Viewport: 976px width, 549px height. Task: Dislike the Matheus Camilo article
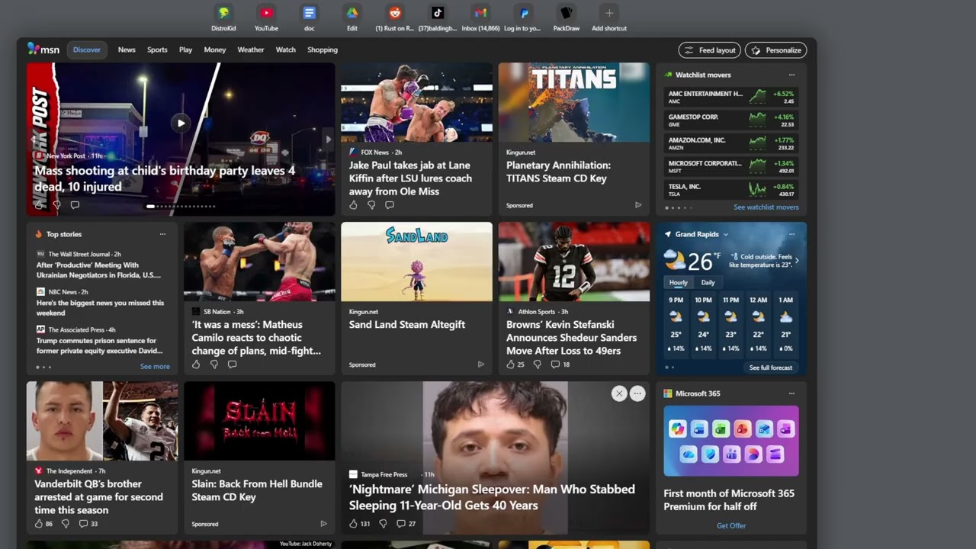(x=214, y=364)
